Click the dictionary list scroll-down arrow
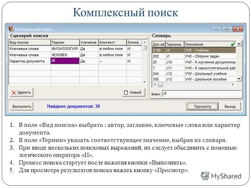251x188 pixels. coord(239,79)
